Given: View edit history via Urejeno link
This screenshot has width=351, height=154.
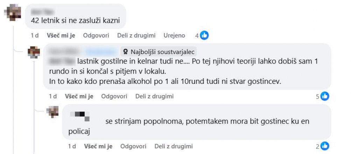Looking at the screenshot, I should [174, 35].
